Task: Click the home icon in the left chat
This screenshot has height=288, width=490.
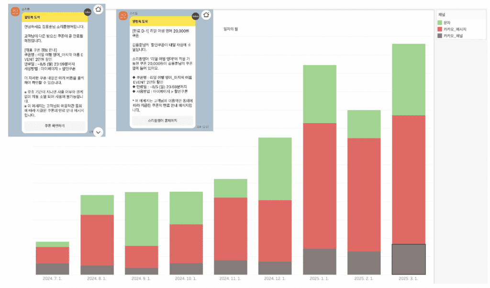Action: (98, 9)
